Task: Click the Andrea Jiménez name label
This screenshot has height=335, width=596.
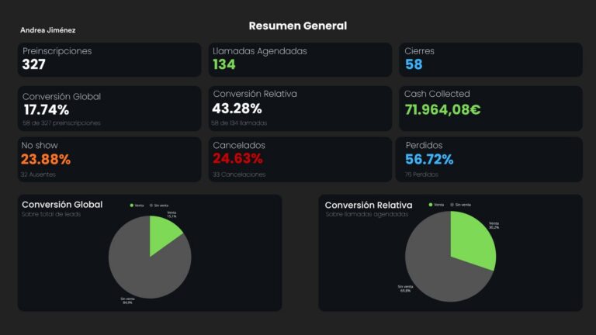Action: (48, 30)
